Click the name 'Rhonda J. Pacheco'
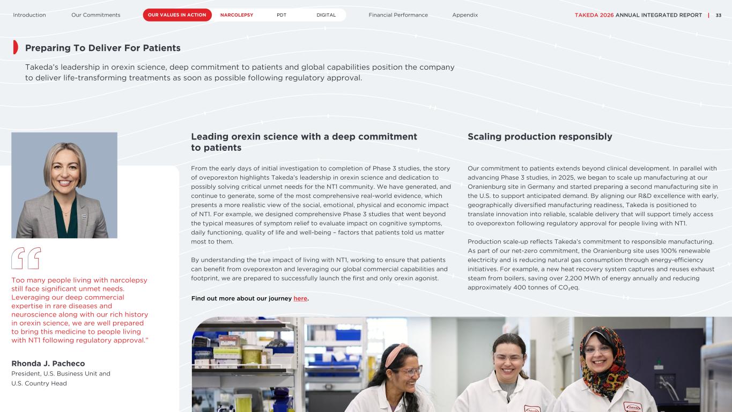The image size is (732, 412). point(48,363)
